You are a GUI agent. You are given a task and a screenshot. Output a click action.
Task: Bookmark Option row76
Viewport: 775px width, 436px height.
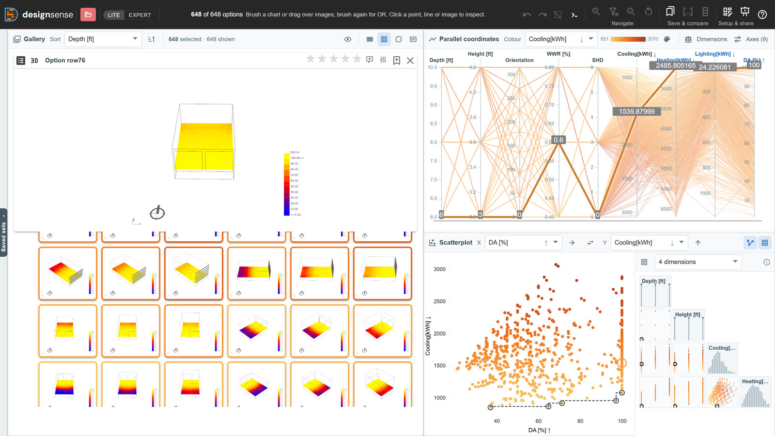397,60
